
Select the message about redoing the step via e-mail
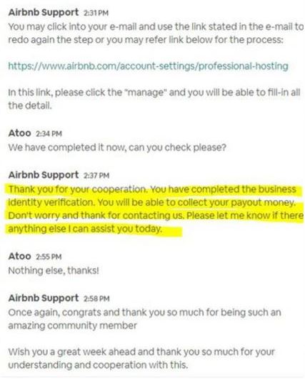click(x=156, y=33)
